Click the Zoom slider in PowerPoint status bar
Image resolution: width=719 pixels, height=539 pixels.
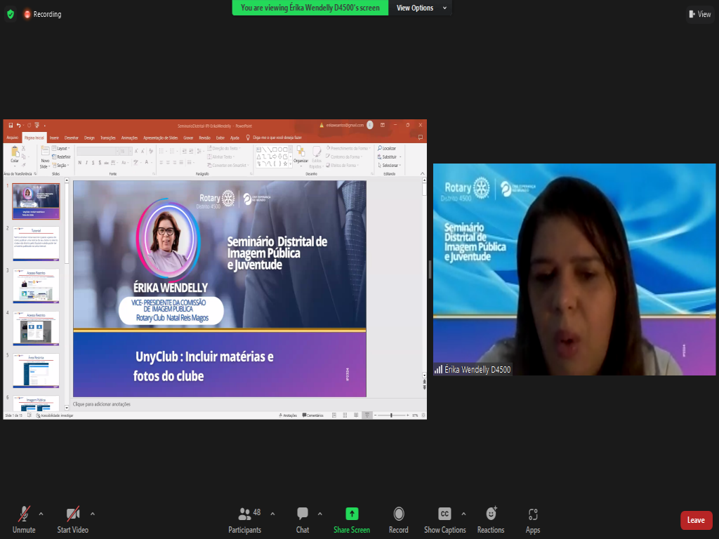pyautogui.click(x=391, y=415)
